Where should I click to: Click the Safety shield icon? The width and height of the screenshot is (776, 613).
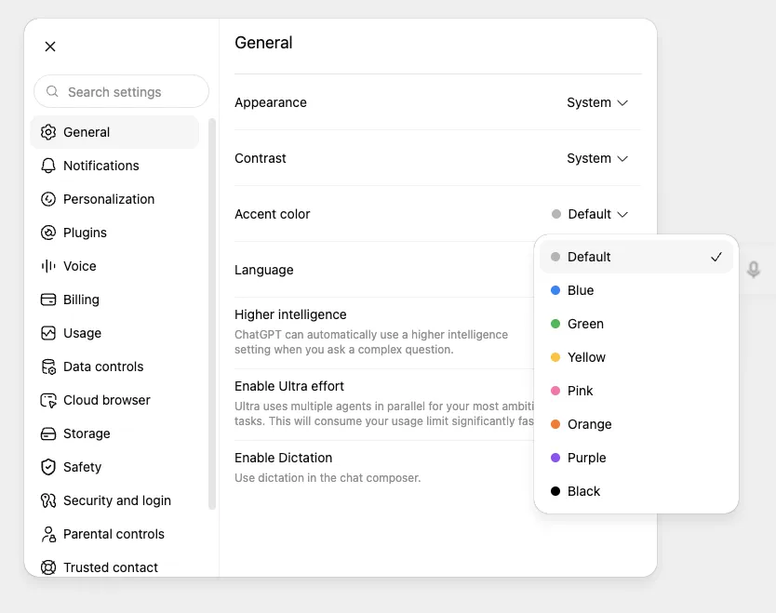click(x=48, y=467)
